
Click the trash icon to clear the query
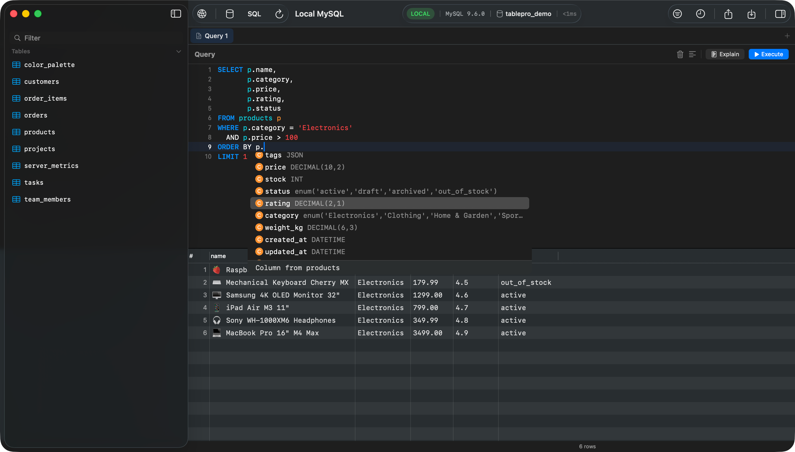[680, 54]
